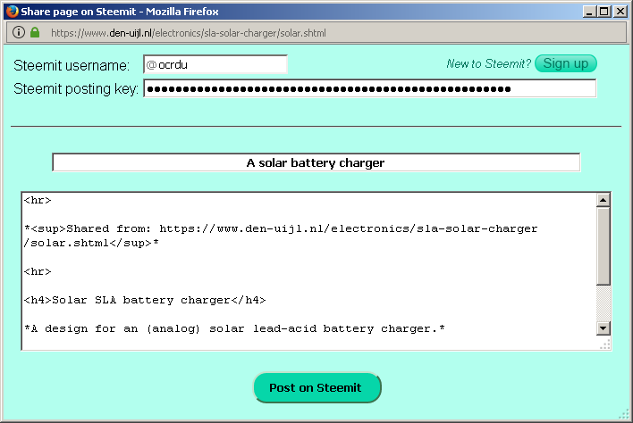
Task: Maximize the Firefox window
Action: point(603,12)
